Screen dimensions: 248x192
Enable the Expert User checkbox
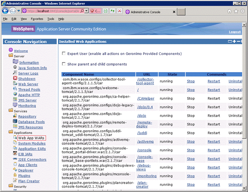[x=64, y=53]
